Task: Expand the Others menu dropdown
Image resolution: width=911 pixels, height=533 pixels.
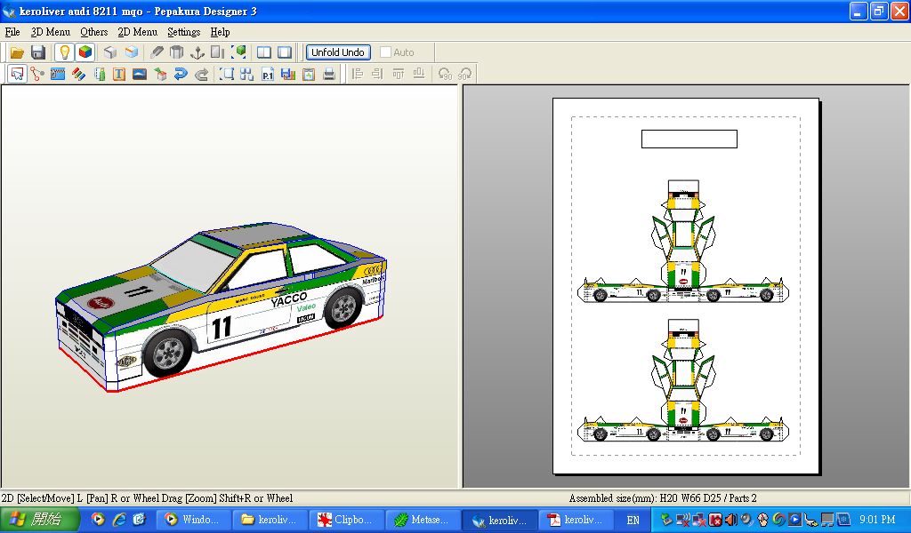Action: (93, 32)
